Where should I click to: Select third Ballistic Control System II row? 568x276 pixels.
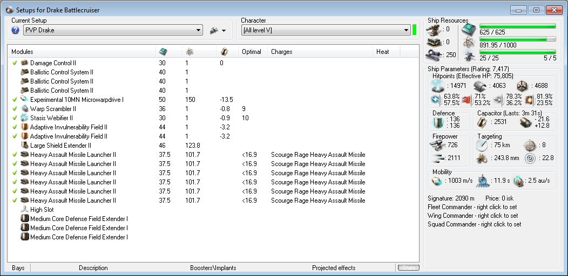coord(213,91)
